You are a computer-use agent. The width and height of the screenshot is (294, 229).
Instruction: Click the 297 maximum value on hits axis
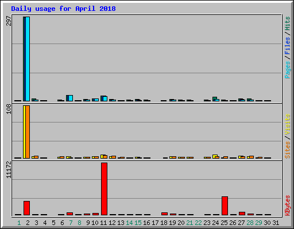(9, 21)
